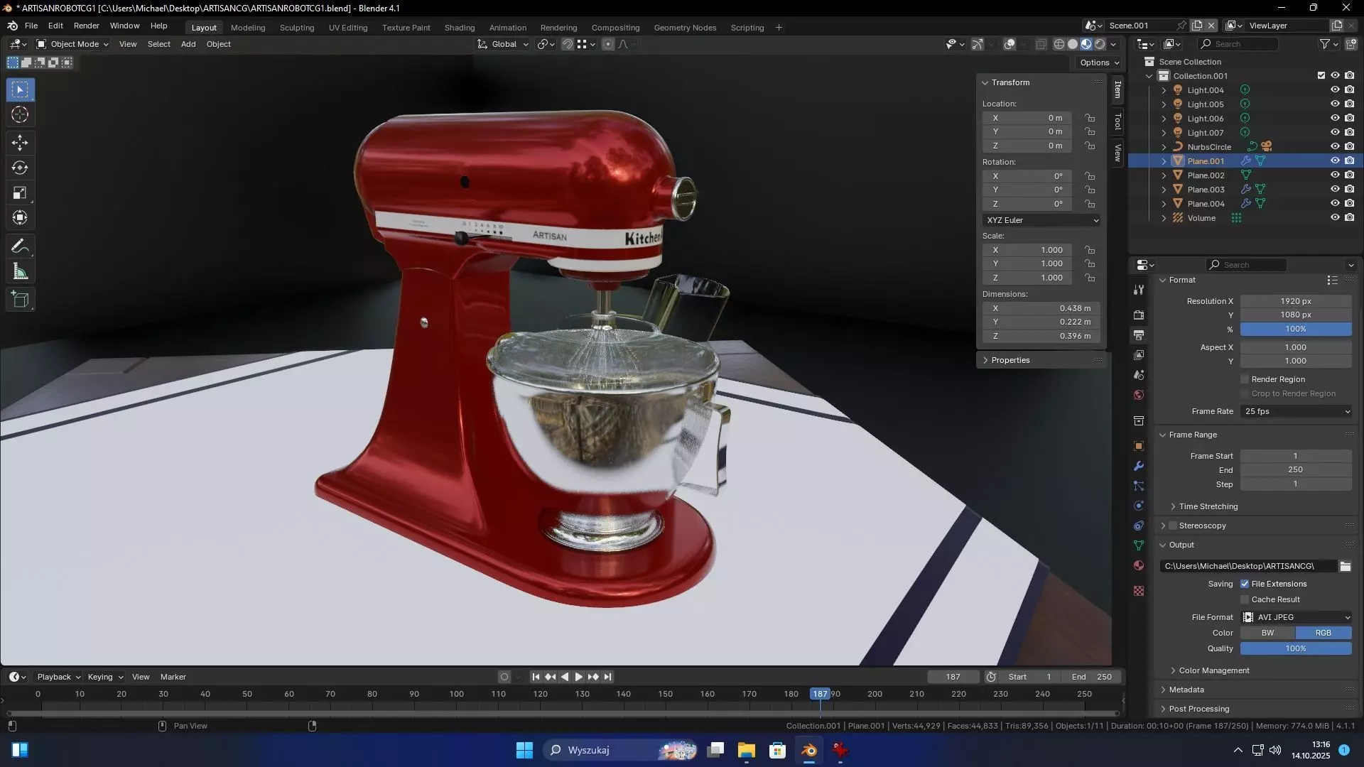Activate the 3D Cursor tool
Screen dimensions: 1364x767
pyautogui.click(x=20, y=115)
